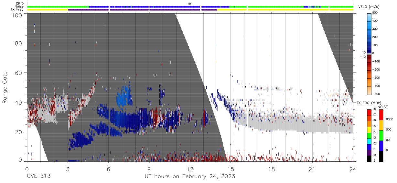Click the 'NOISE' legend title
This screenshot has width=397, height=183.
tap(383, 107)
